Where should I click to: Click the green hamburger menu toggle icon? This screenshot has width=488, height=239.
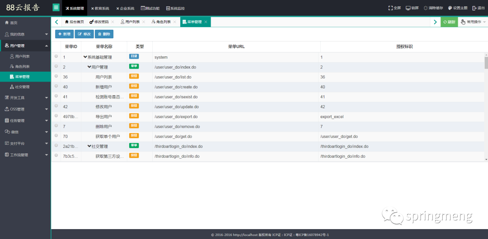[x=56, y=8]
